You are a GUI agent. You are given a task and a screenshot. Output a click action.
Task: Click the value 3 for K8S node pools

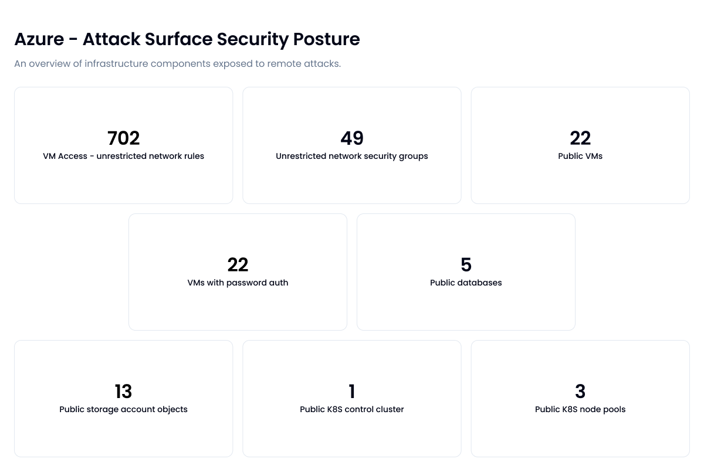(x=580, y=392)
